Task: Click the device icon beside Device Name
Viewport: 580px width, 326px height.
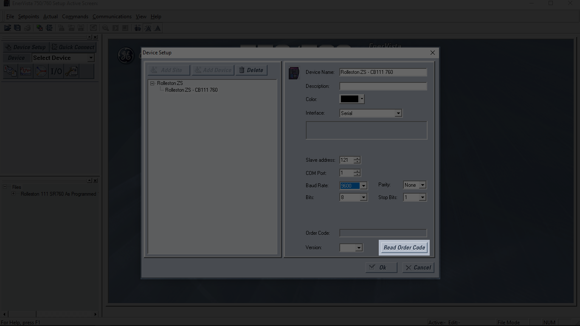Action: [294, 73]
